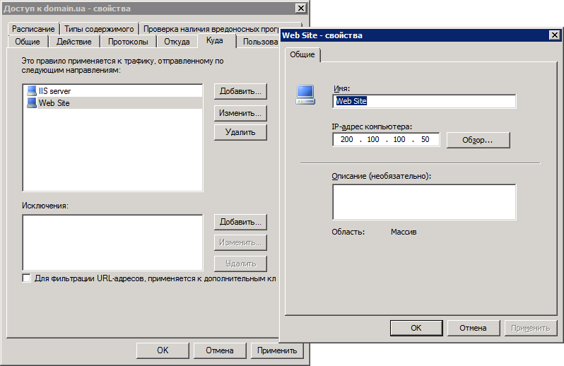Click the first octet of the IP address
The width and height of the screenshot is (564, 366).
tap(346, 140)
